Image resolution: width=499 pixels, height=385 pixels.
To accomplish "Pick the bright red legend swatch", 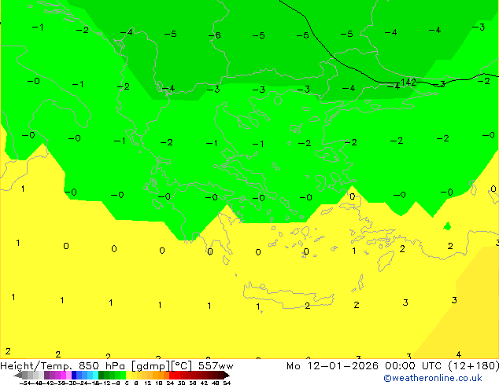I will (172, 375).
